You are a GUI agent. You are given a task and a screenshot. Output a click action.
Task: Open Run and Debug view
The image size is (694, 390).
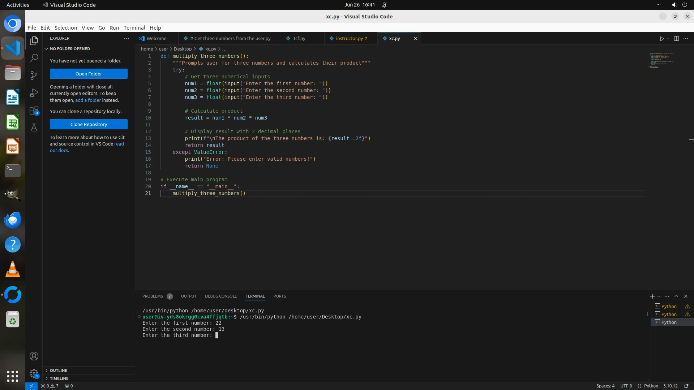click(x=34, y=93)
